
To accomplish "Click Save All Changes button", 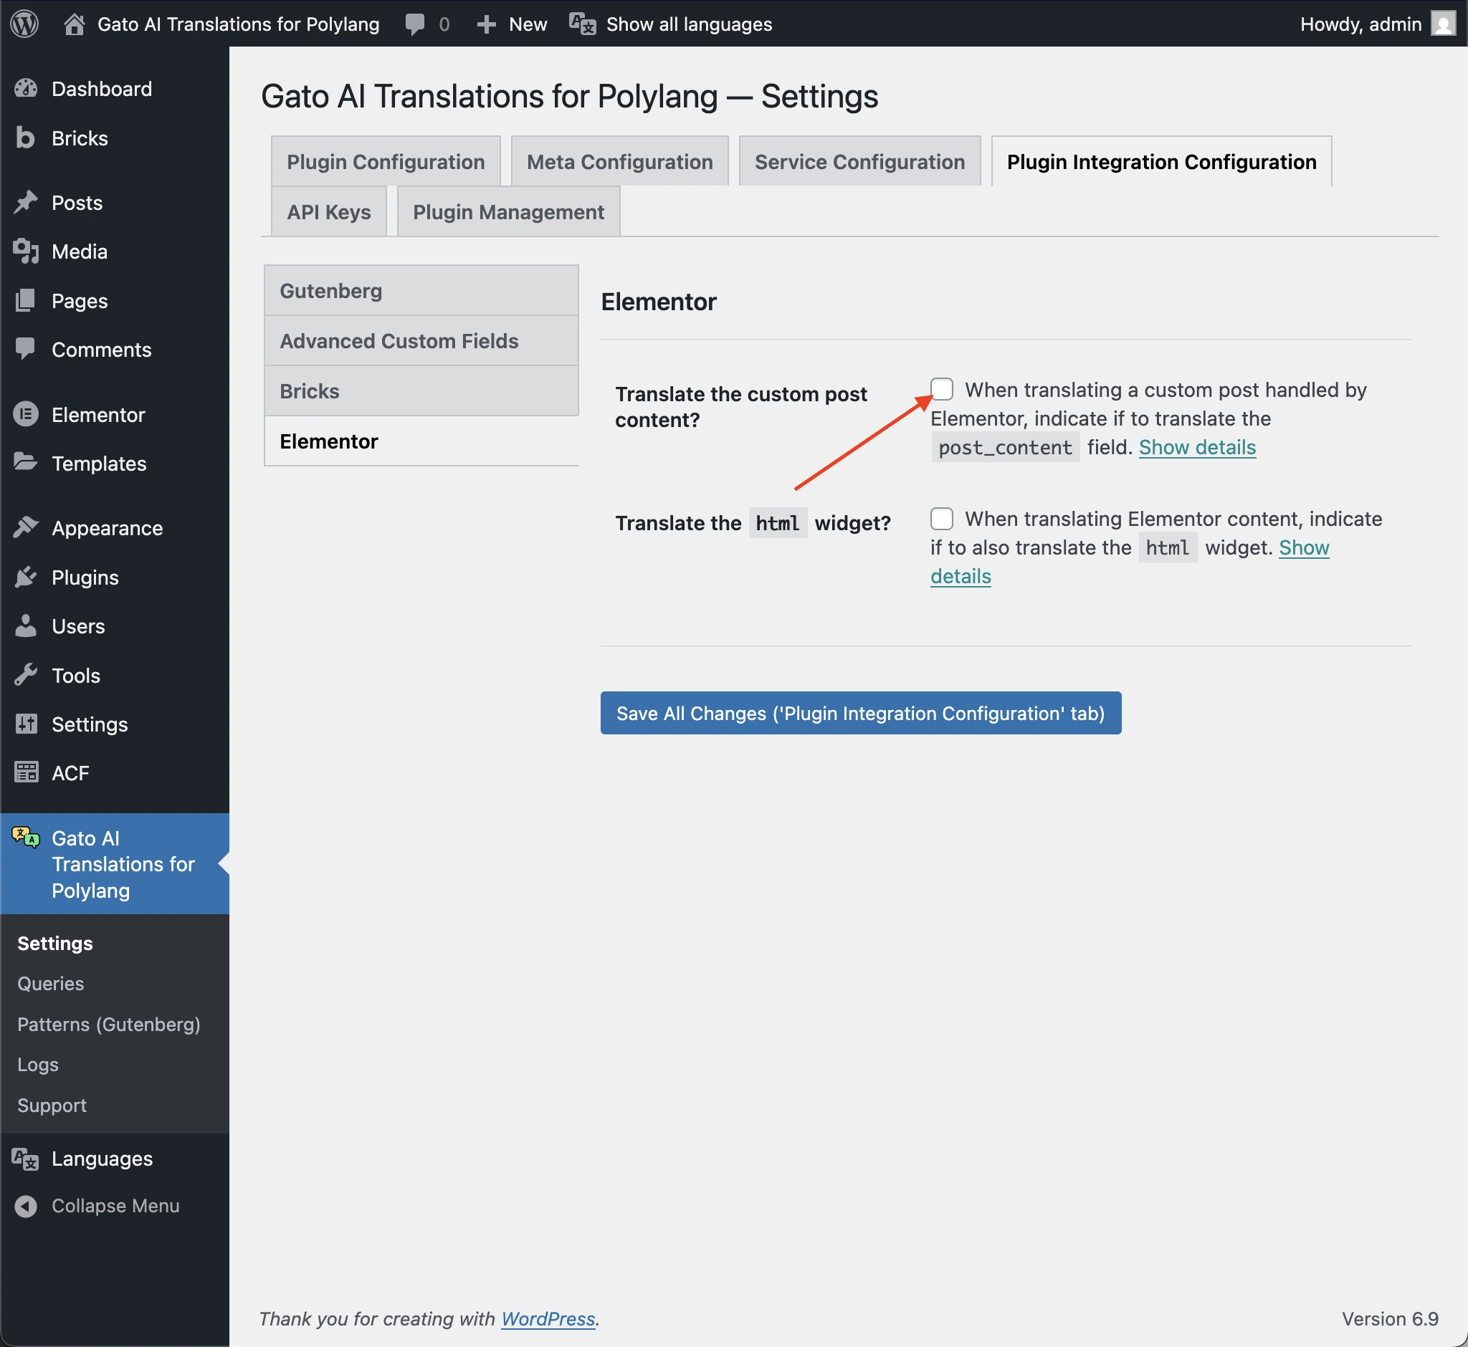I will [861, 713].
